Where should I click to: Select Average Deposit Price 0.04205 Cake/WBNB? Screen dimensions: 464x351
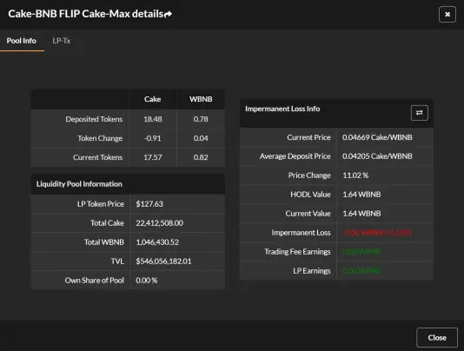(377, 156)
